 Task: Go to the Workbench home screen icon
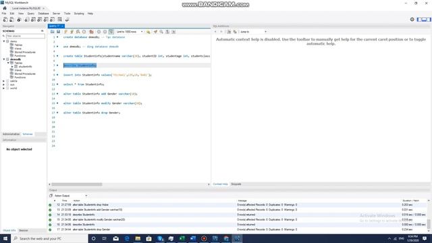(x=5, y=8)
